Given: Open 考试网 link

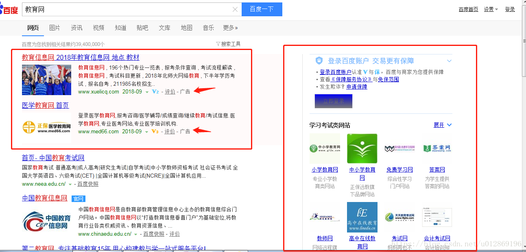Looking at the screenshot, I should click(399, 238).
